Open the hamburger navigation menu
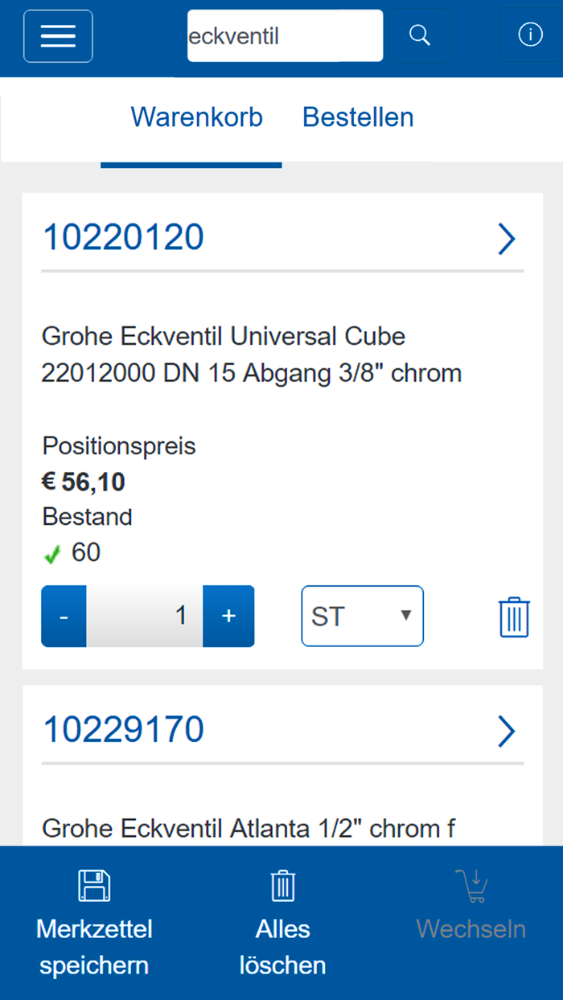Screen dimensions: 563x1000 click(58, 36)
